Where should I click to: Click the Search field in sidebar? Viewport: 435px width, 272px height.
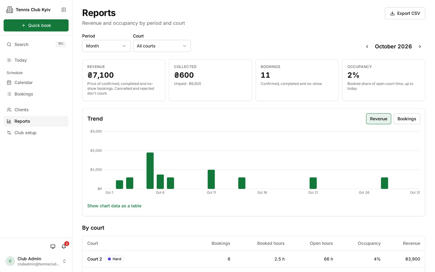(36, 44)
